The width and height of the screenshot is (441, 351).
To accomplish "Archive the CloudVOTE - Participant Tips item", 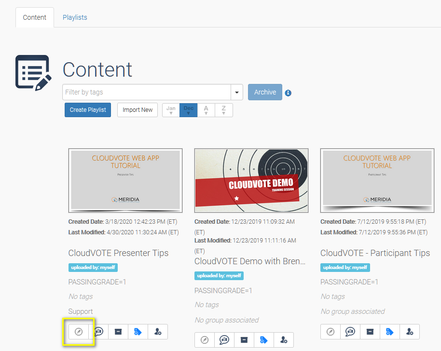I will [x=370, y=332].
